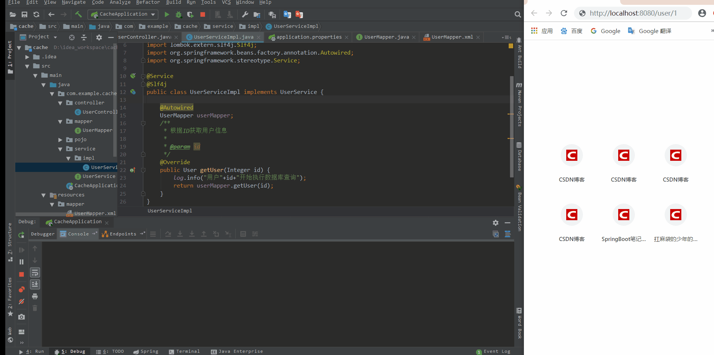This screenshot has width=714, height=355.
Task: Click the blue Google Translate icon
Action: click(x=287, y=14)
